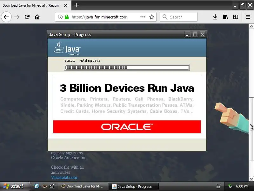Click the green padlock security icon
The height and width of the screenshot is (191, 254).
[67, 17]
